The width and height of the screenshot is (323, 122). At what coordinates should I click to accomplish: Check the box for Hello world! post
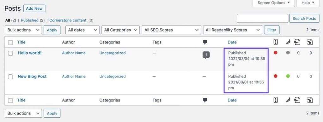[10, 53]
